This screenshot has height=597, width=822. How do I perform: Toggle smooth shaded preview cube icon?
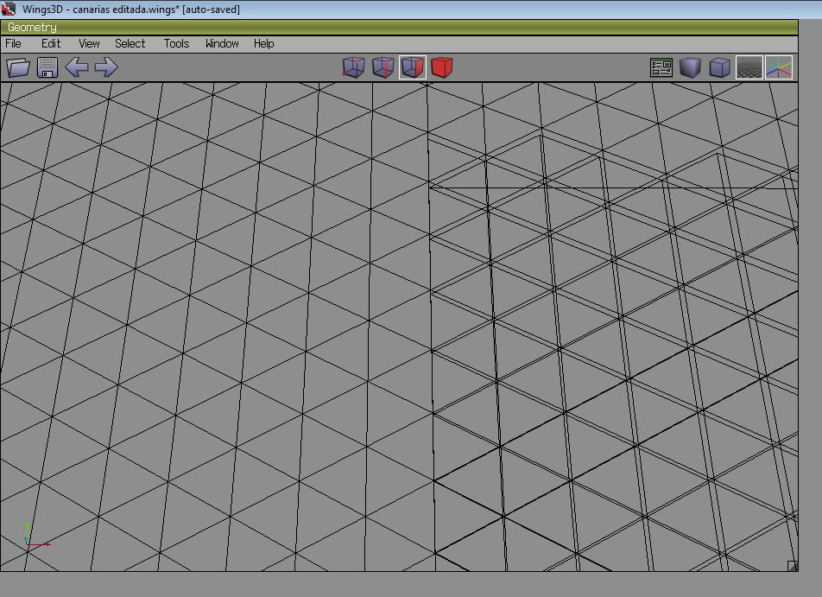pos(691,67)
